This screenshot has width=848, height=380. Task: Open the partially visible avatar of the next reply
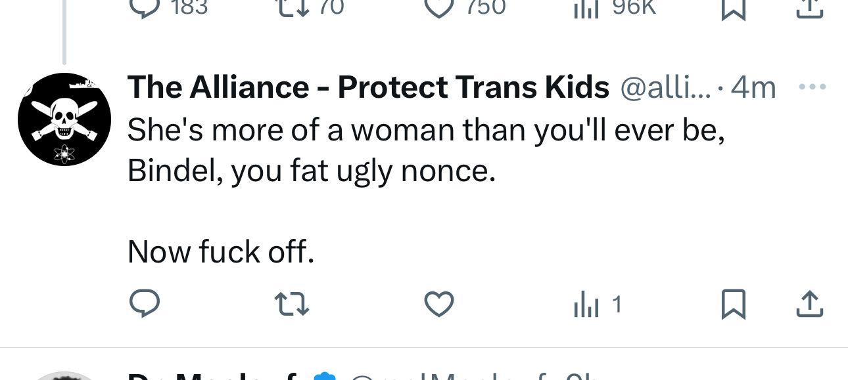tap(64, 375)
